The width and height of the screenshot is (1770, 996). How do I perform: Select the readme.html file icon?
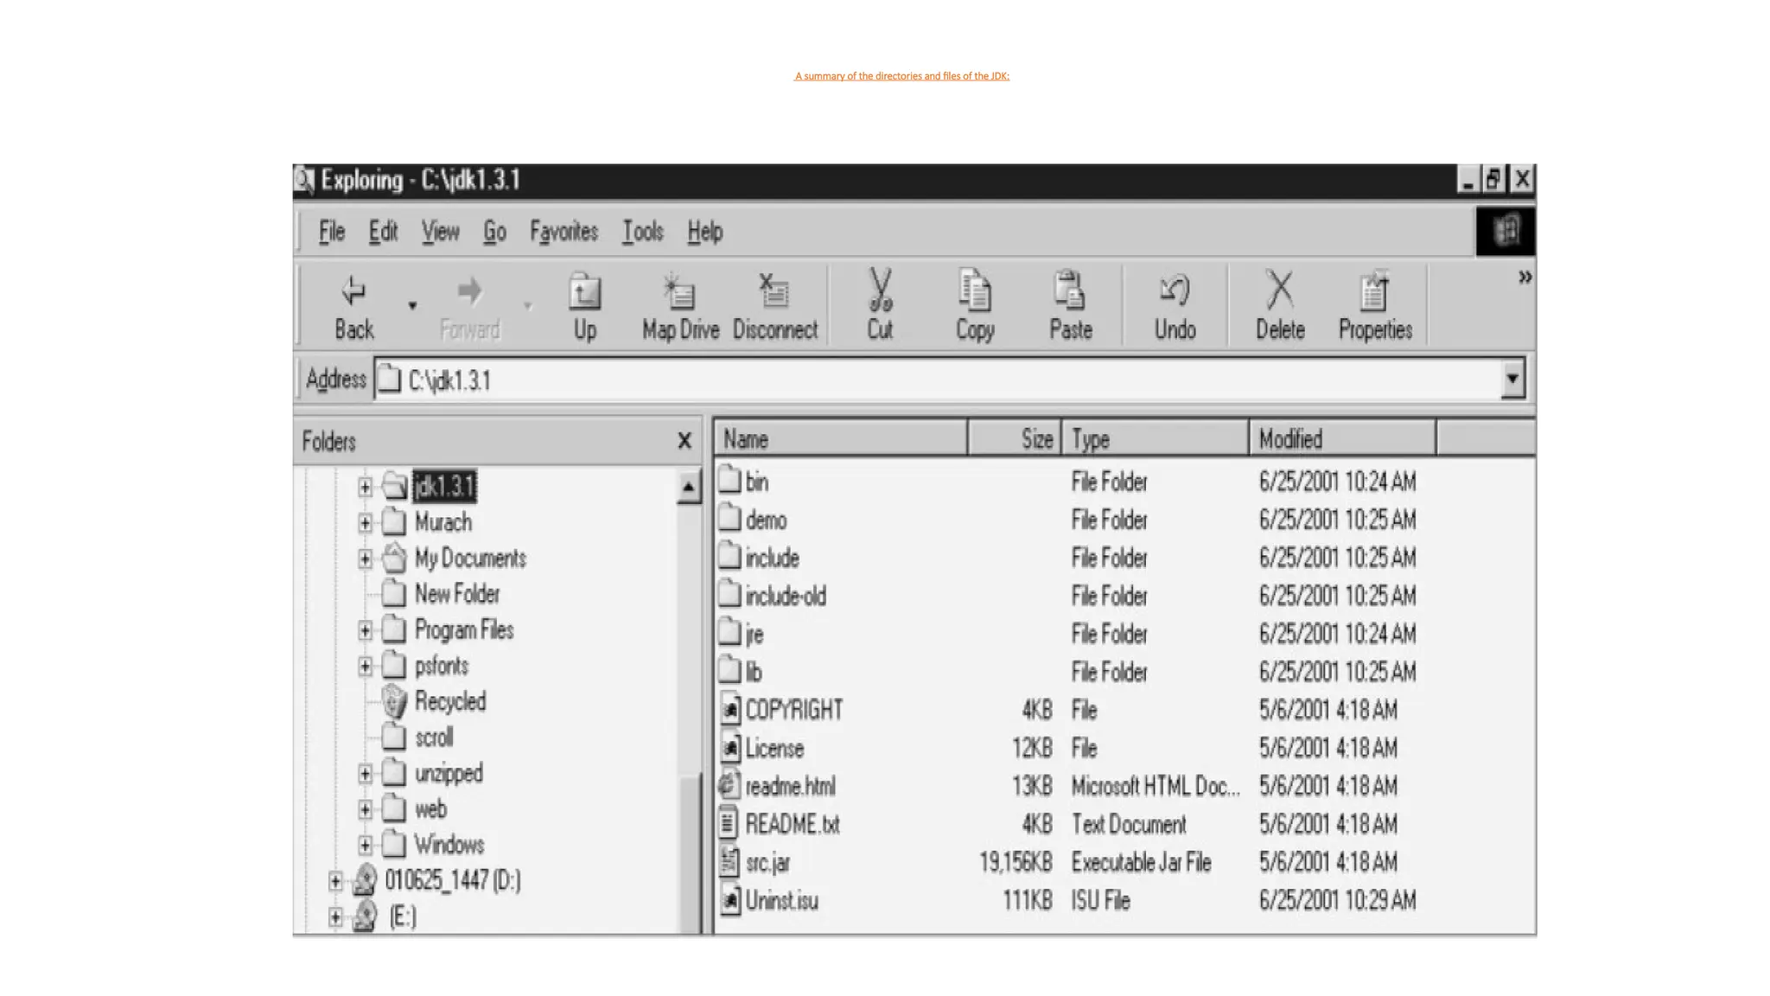[730, 785]
